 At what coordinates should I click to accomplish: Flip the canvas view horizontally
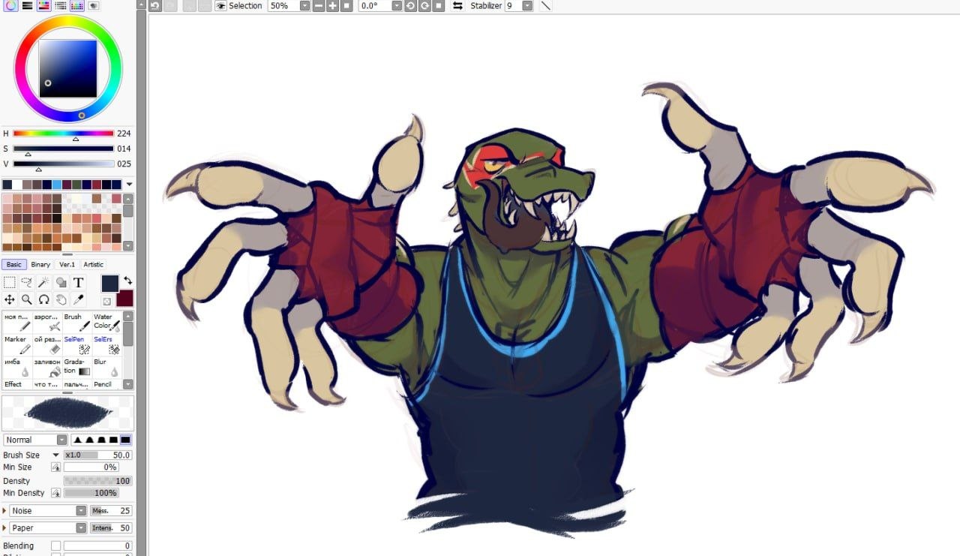click(457, 5)
